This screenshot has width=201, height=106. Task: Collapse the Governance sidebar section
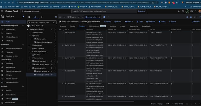click(x=23, y=45)
